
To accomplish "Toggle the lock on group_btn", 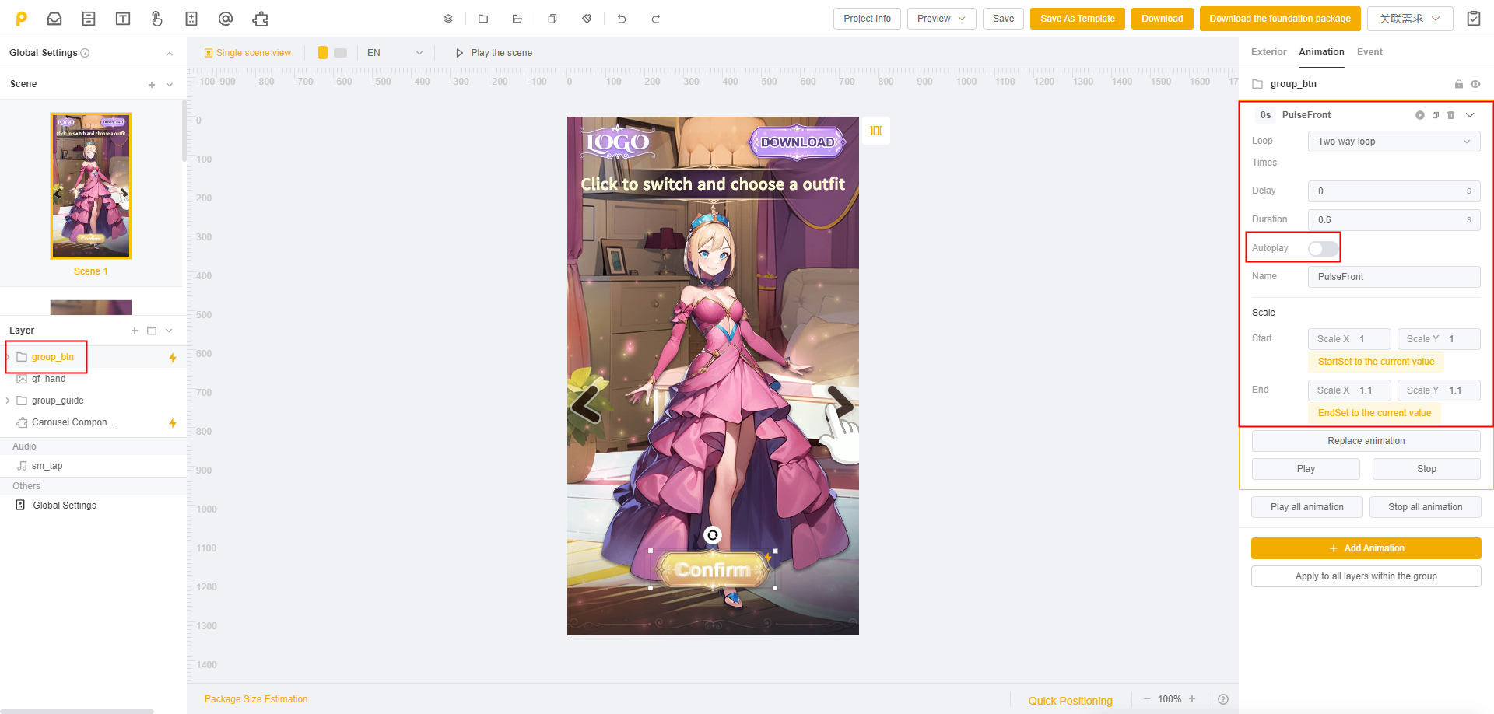I will coord(1459,84).
